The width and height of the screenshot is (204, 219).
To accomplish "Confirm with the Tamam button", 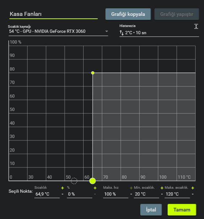I will pyautogui.click(x=182, y=210).
